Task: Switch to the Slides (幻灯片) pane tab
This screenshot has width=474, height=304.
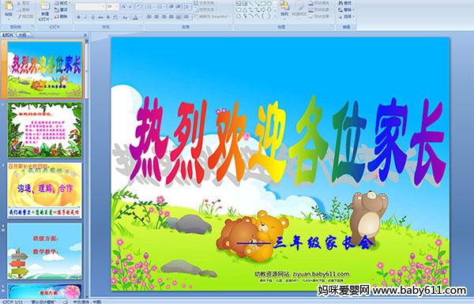Action: [8, 35]
